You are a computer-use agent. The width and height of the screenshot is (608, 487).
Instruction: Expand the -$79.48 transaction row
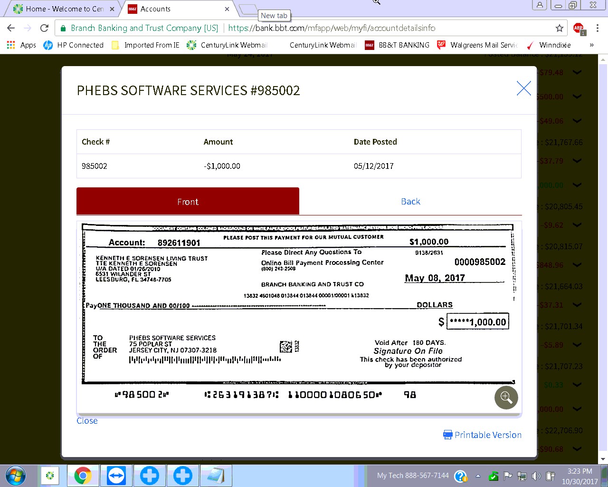point(577,73)
